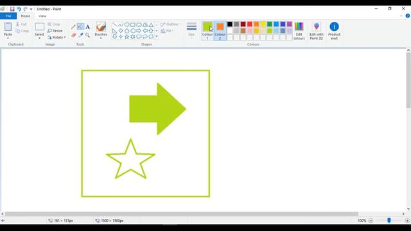Choose the Five-point star shape

coord(127,37)
